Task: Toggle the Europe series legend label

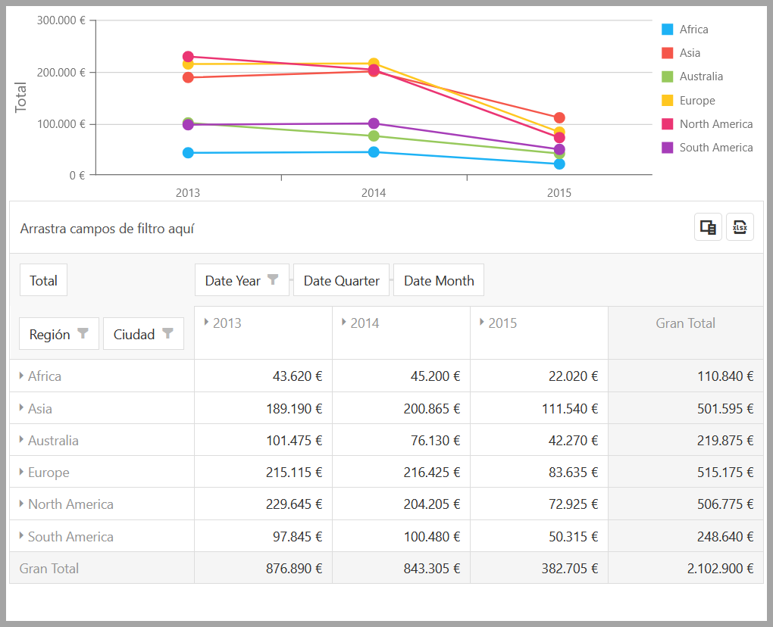Action: point(696,101)
